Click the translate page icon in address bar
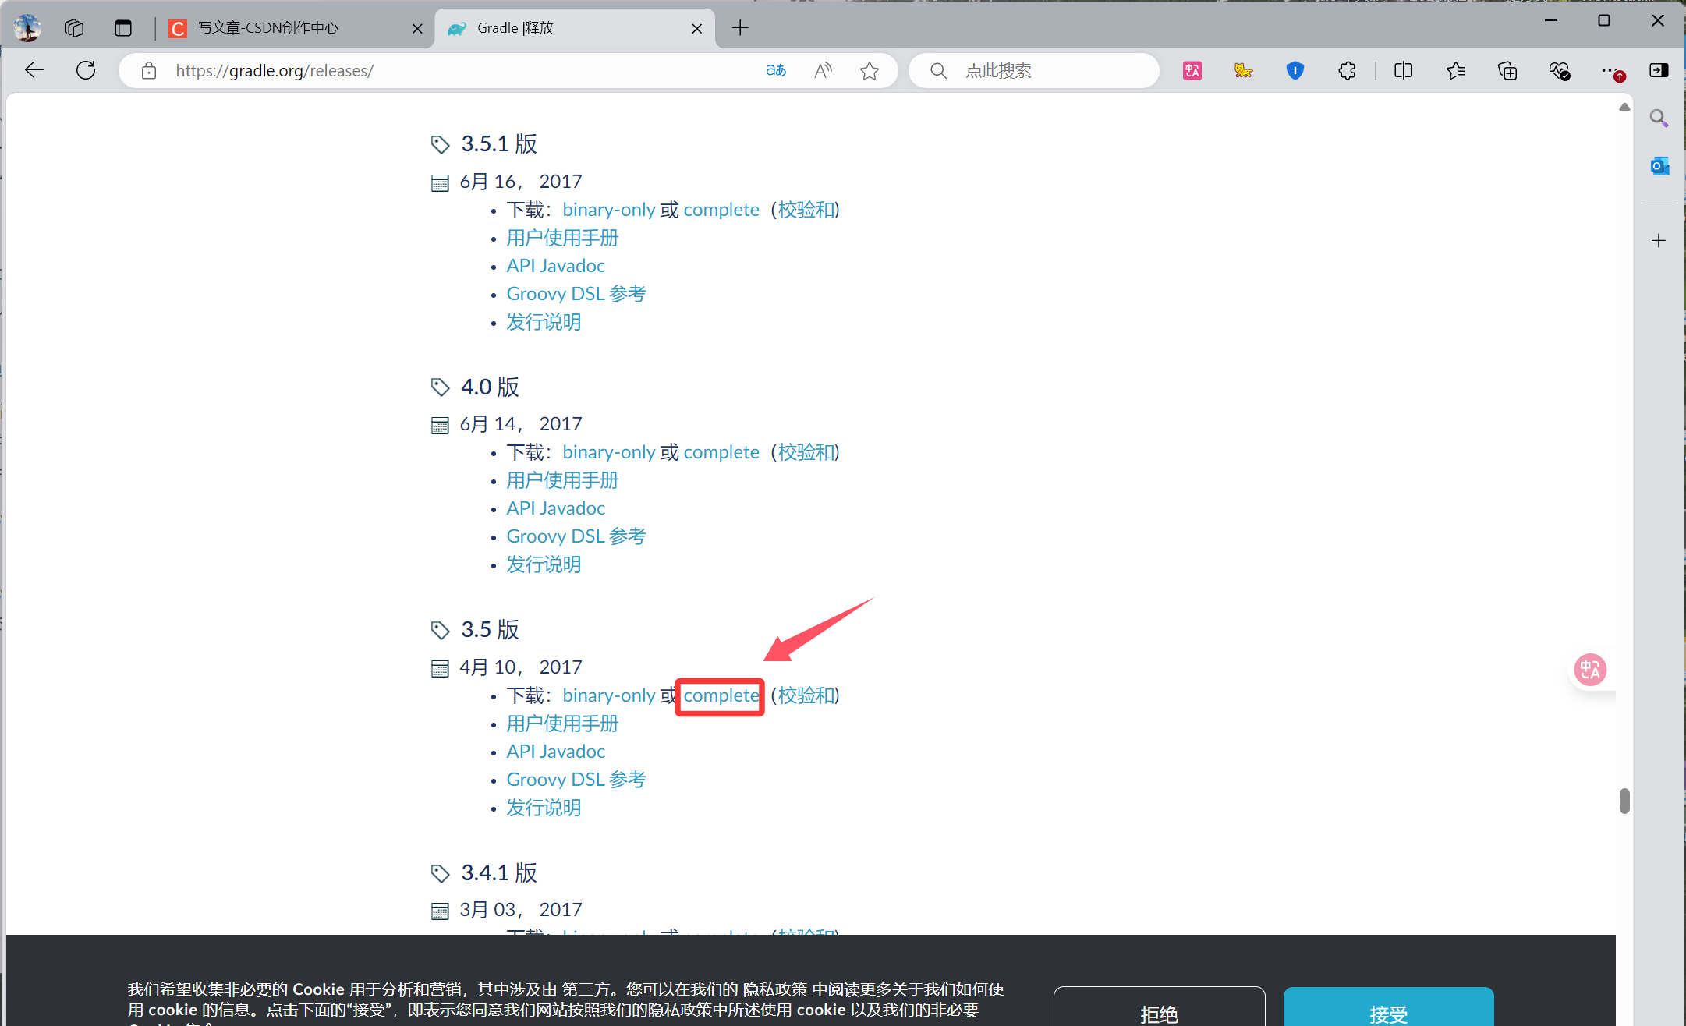The height and width of the screenshot is (1026, 1686). (x=776, y=71)
